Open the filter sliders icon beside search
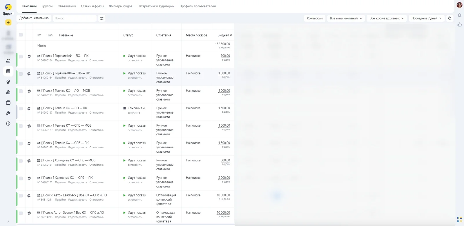Viewport: 464px width, 226px height. point(102,18)
